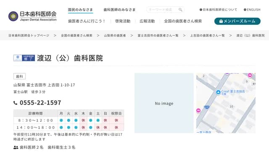Click the telephone icon beside the number
Image resolution: width=269 pixels, height=168 pixels.
point(16,103)
